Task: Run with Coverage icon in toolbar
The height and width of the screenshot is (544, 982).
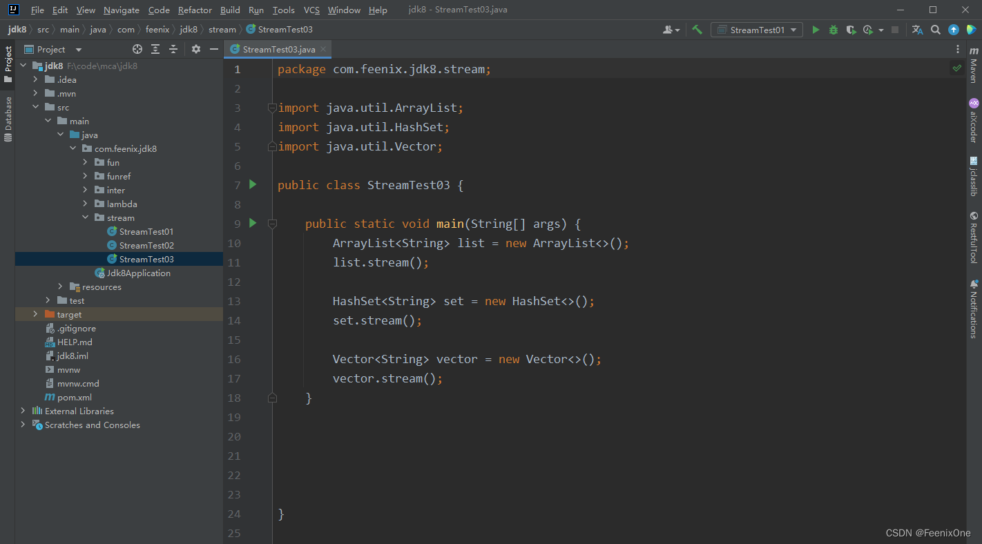Action: (851, 30)
